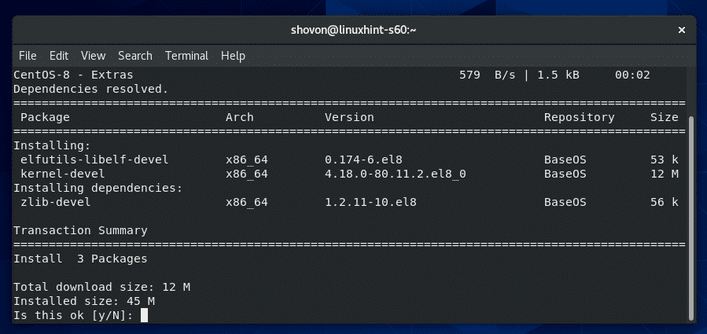Screen dimensions: 707x334
Task: Open the View menu
Action: pos(93,56)
